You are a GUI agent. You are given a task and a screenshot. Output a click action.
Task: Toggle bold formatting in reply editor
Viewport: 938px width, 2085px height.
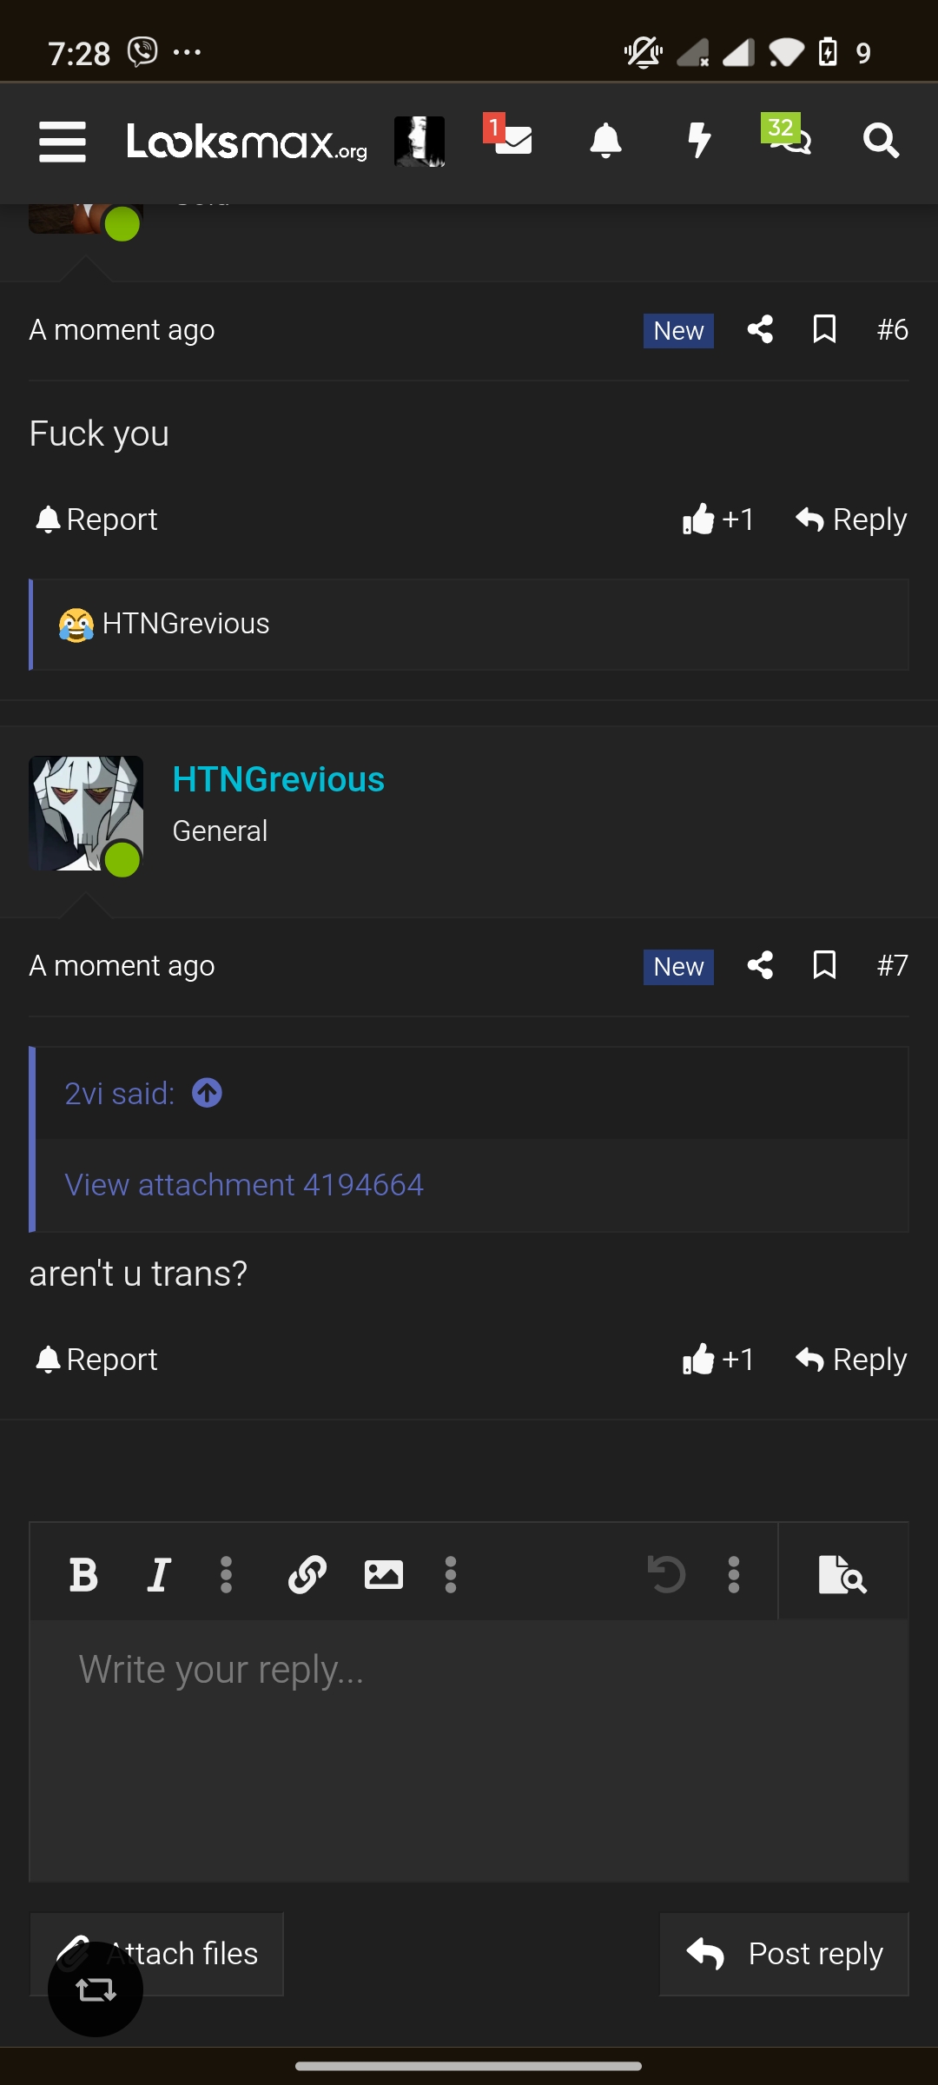pos(83,1574)
